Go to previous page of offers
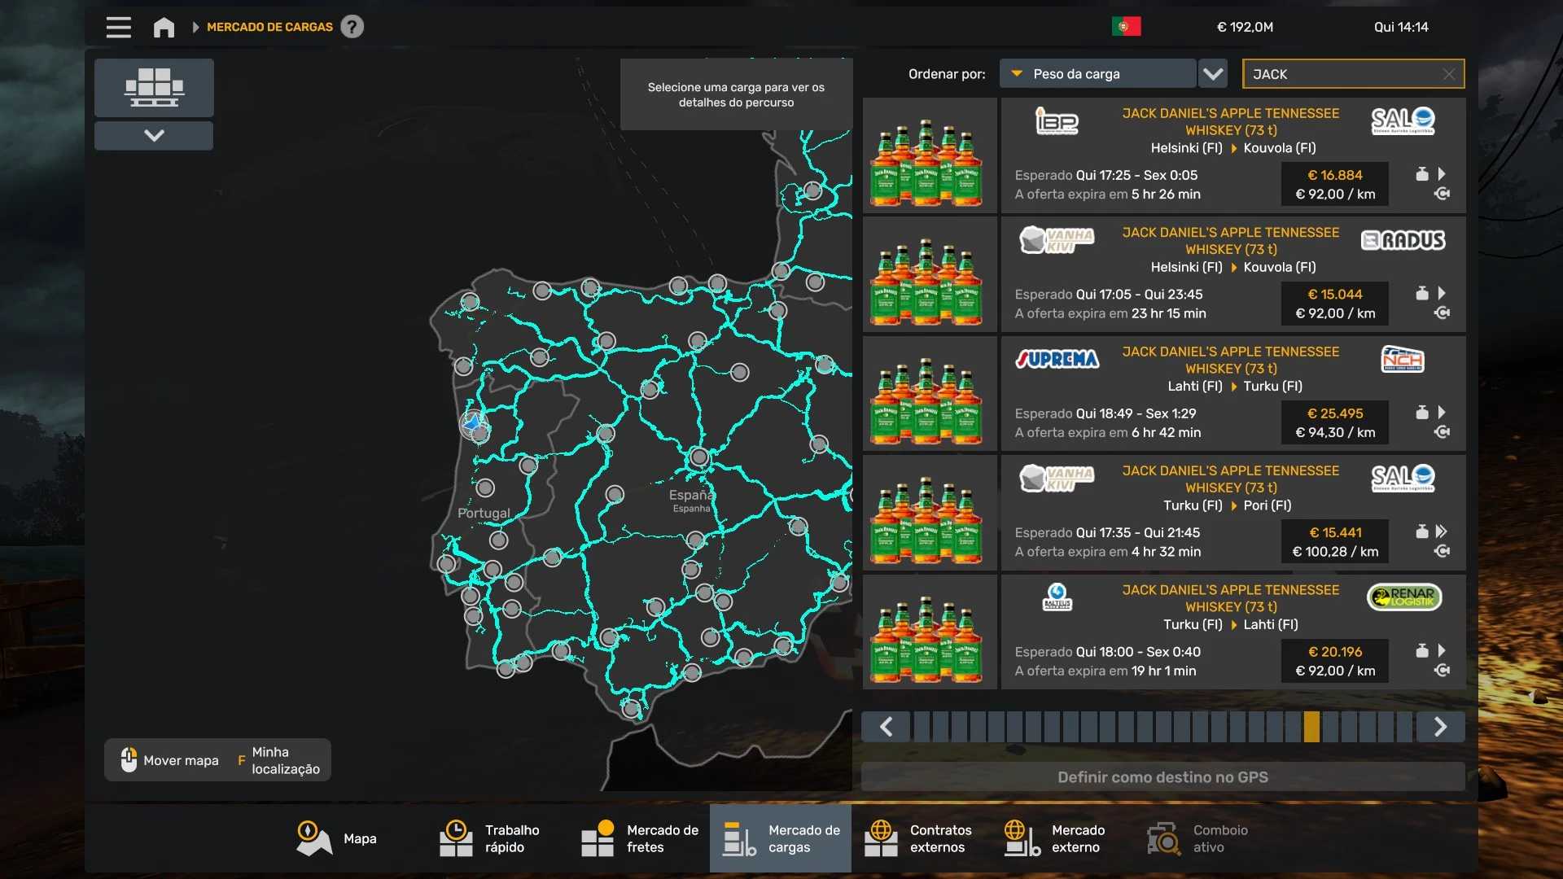 click(x=887, y=727)
